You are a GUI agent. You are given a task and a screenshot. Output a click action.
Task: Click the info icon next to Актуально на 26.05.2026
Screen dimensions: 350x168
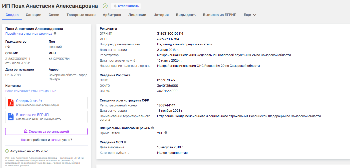pos(7,151)
